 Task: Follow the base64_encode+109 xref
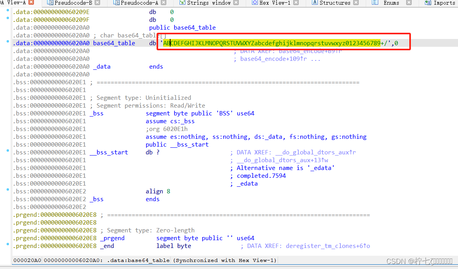(x=273, y=59)
